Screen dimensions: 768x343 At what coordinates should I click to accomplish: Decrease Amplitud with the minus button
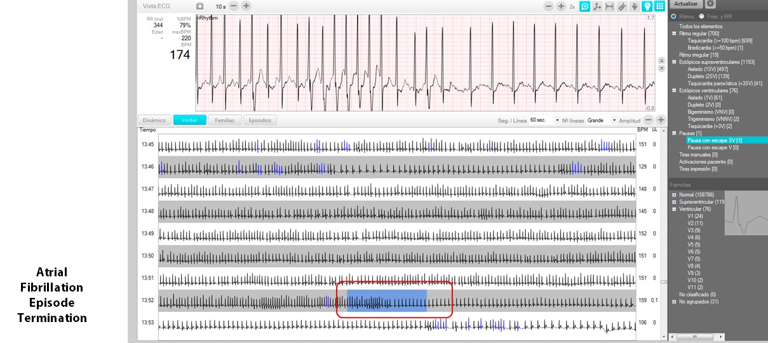coord(648,120)
